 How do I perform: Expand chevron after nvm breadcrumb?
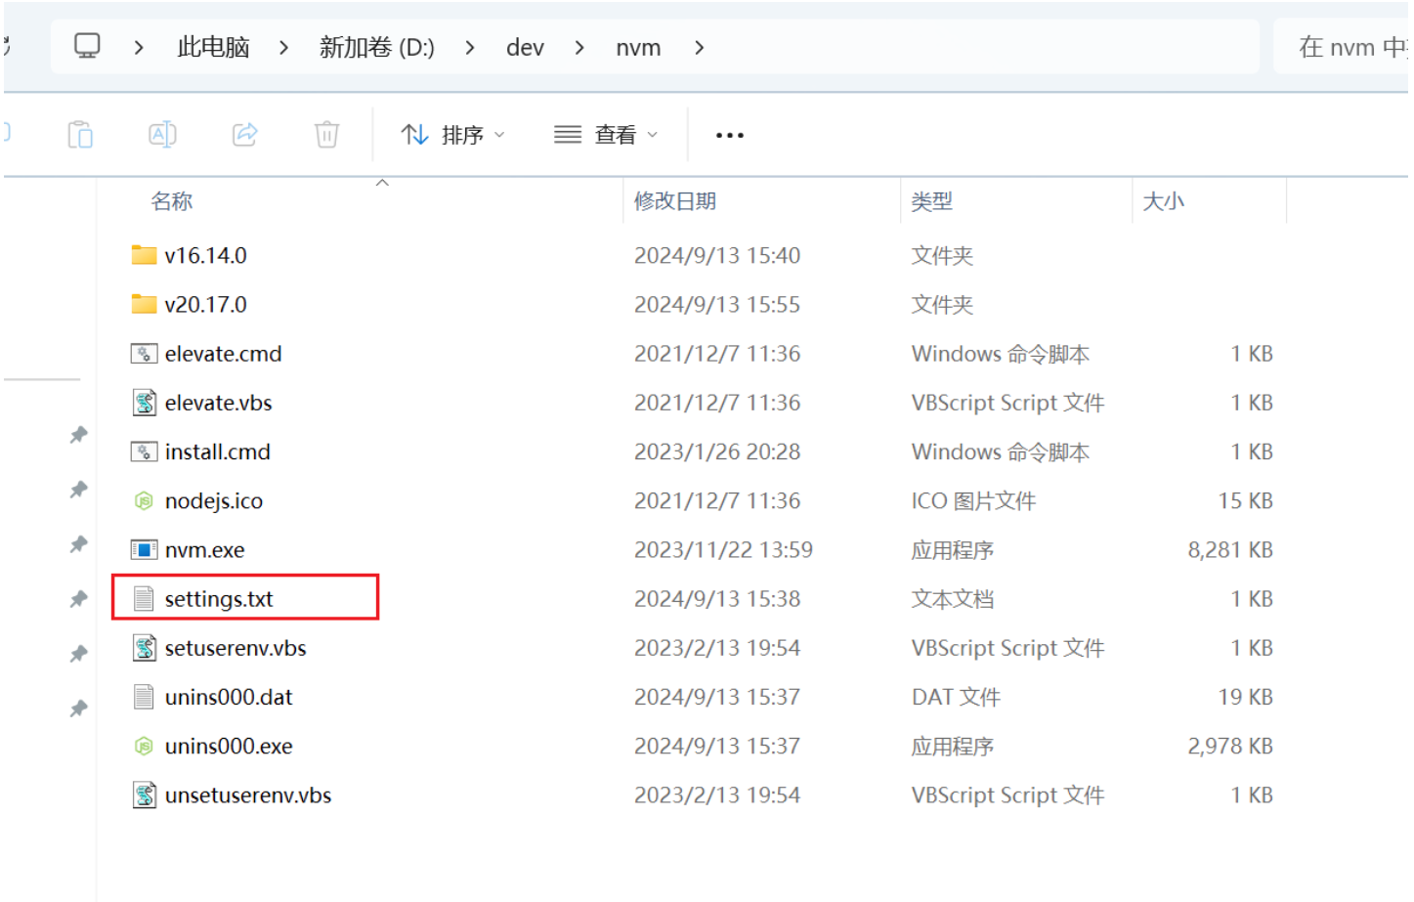tap(699, 47)
